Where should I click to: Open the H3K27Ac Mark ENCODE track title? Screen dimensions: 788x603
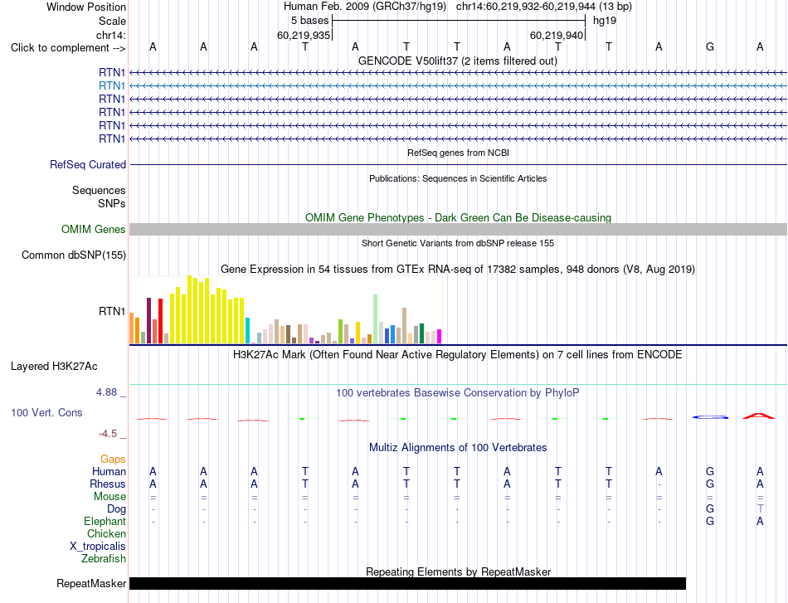(458, 355)
